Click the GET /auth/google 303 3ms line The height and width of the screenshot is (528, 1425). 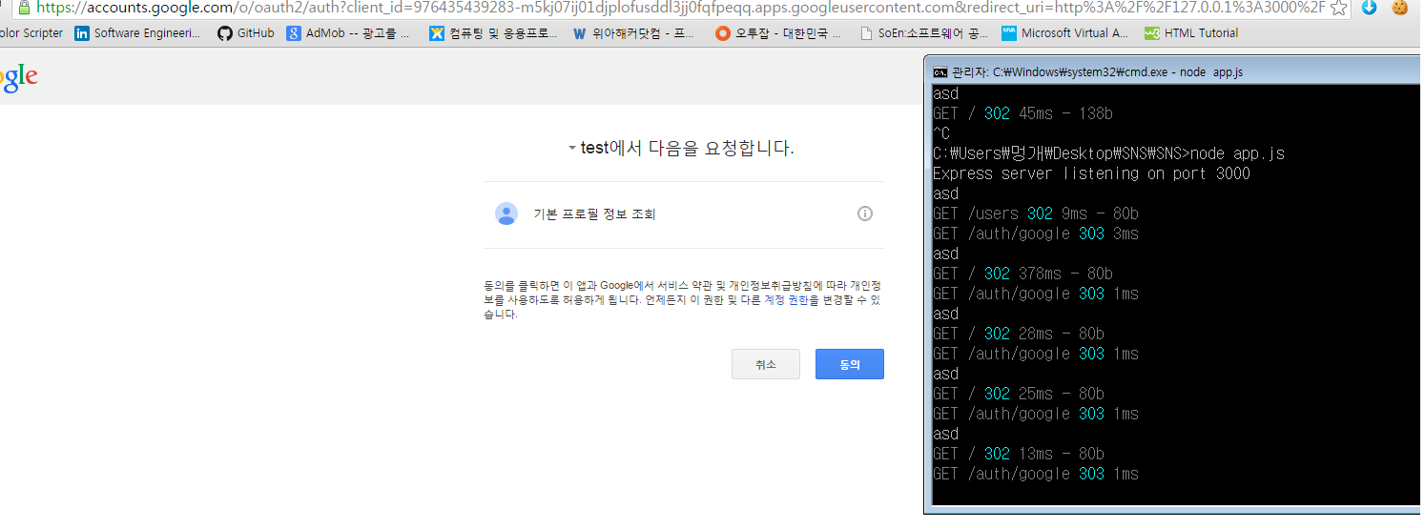tap(1036, 234)
